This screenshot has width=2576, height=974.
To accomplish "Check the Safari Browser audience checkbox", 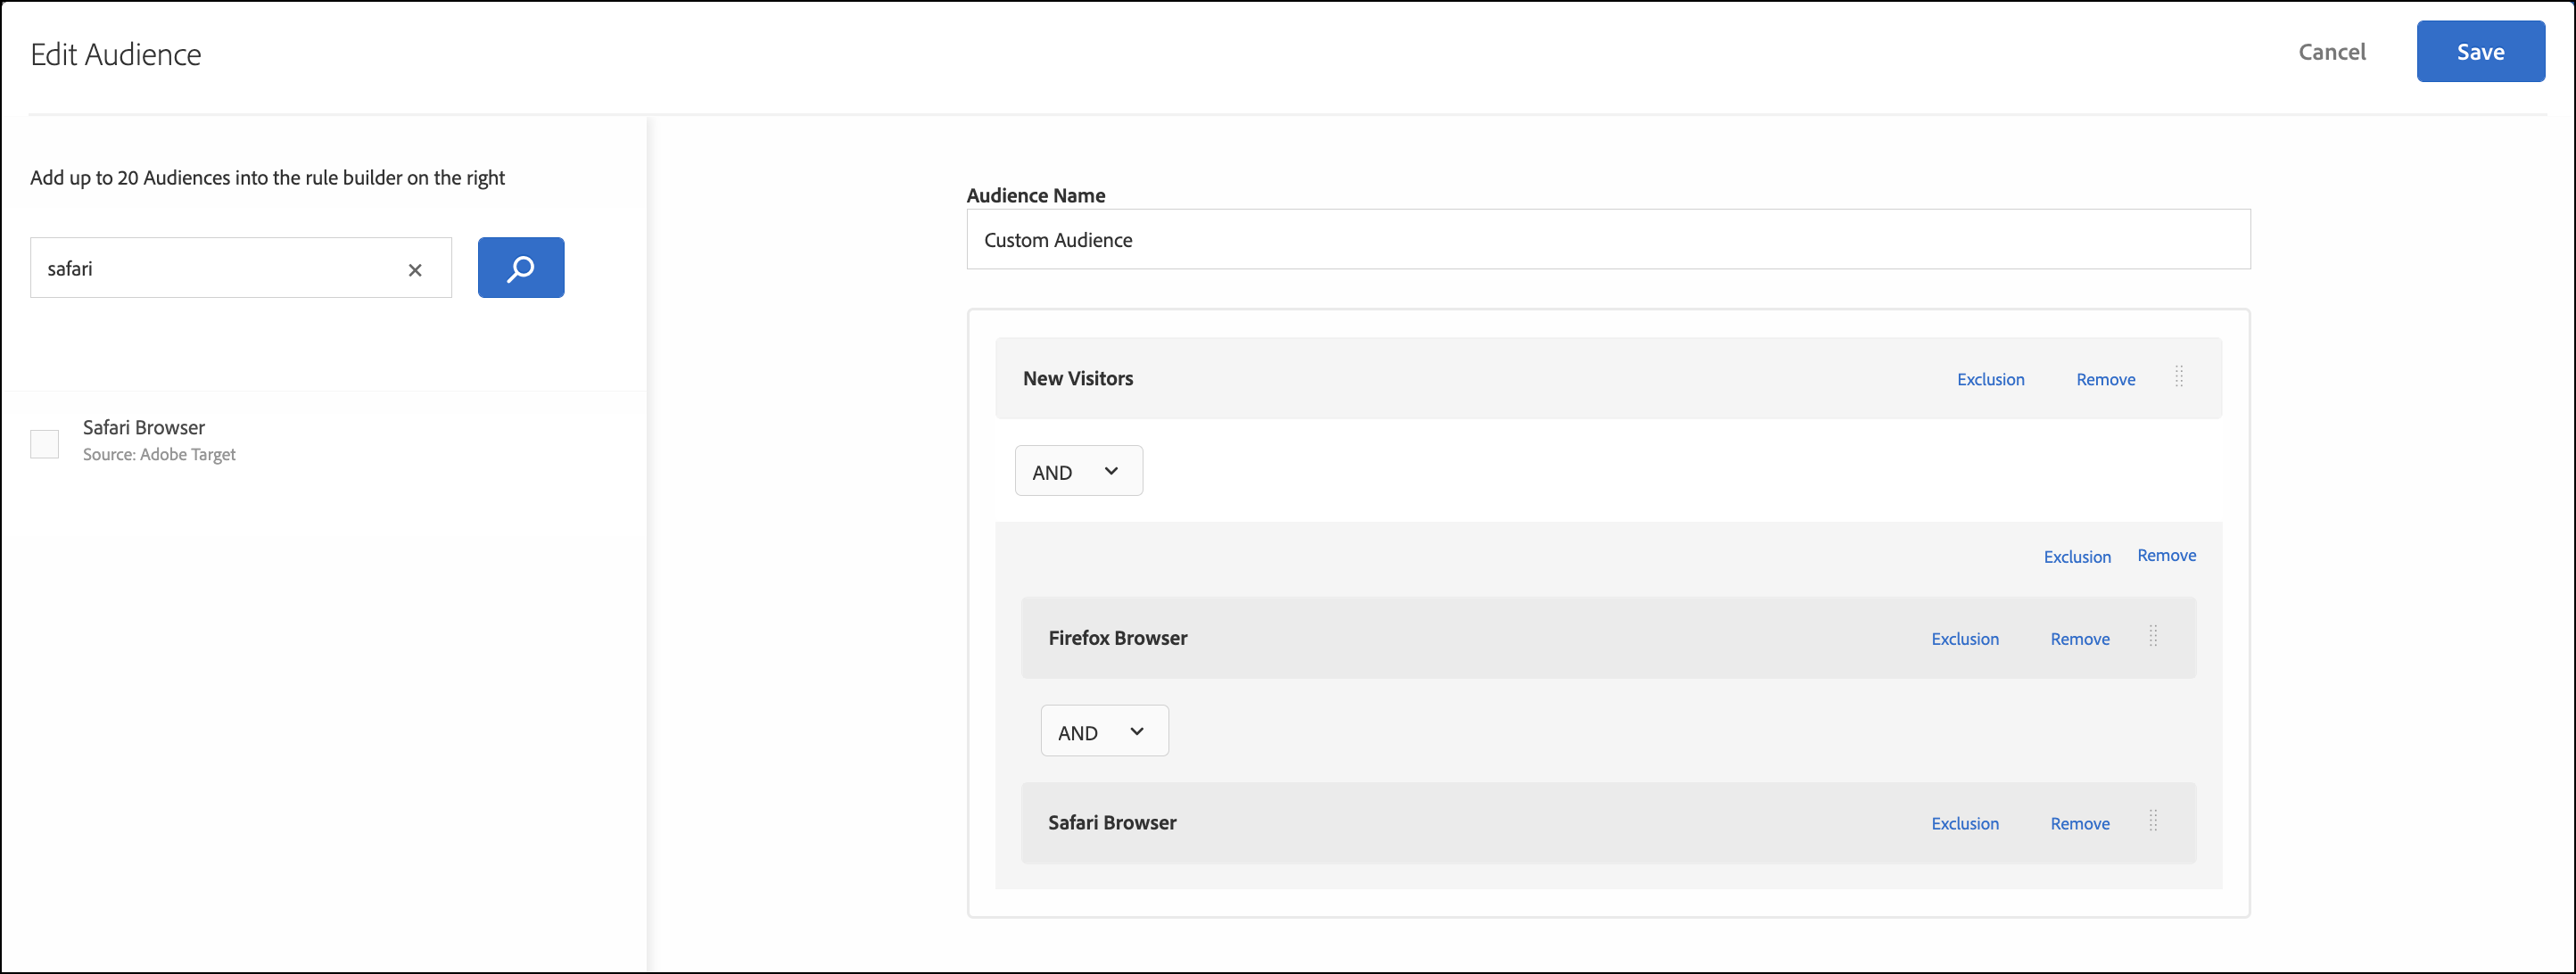I will tap(45, 443).
